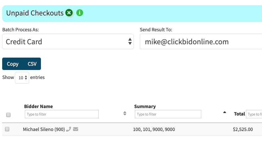This screenshot has width=262, height=144.
Task: Click the Bidder Name filter box
Action: [62, 114]
